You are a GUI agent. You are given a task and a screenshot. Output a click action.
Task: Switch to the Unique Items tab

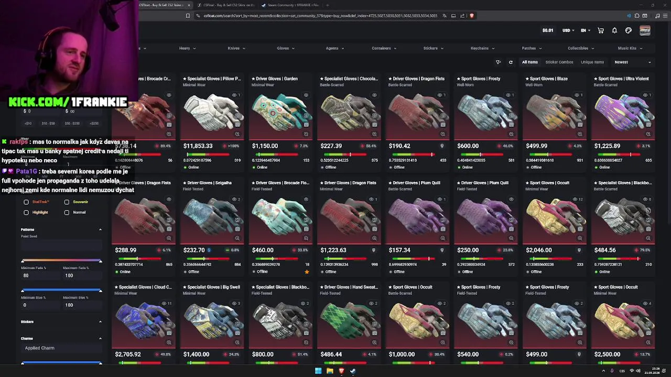point(592,62)
